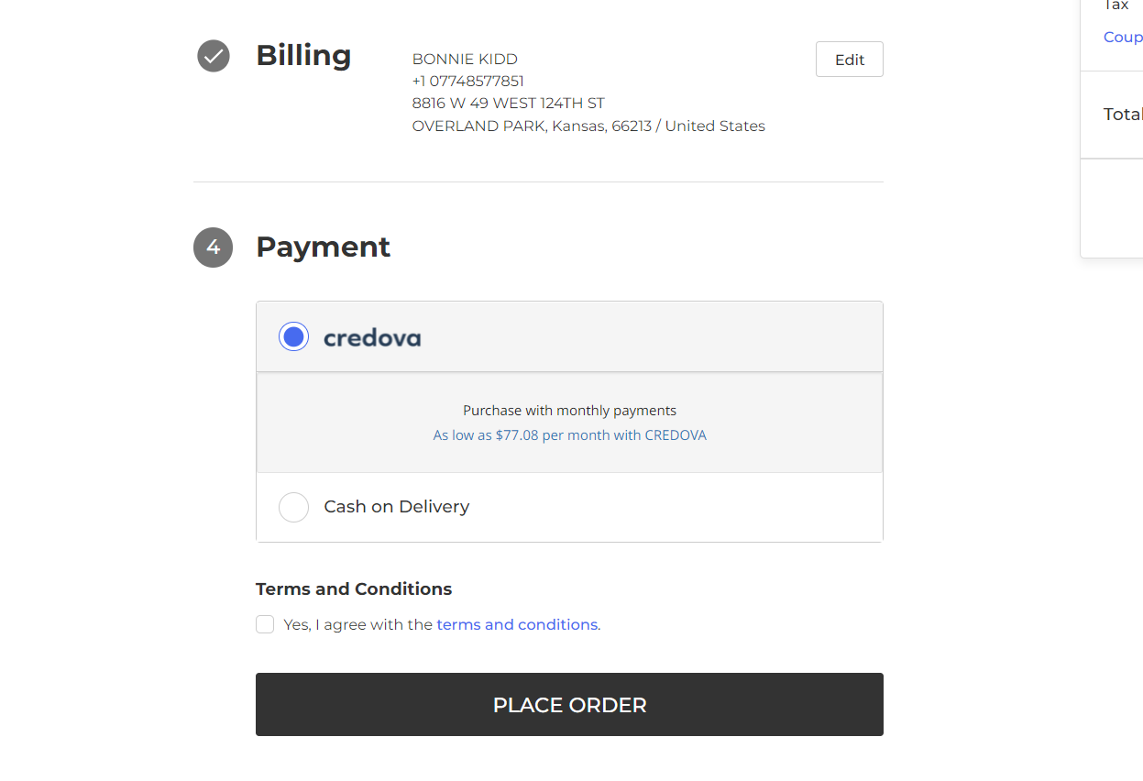Check the terms and conditions agreement box
This screenshot has width=1143, height=781.
pos(264,624)
